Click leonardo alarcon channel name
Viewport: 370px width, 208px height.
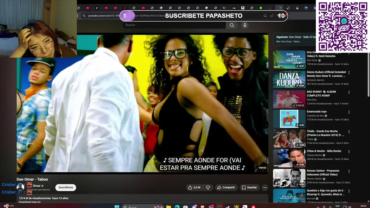tap(315, 80)
